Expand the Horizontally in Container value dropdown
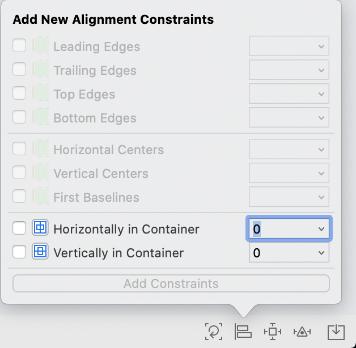The width and height of the screenshot is (356, 348). (321, 229)
